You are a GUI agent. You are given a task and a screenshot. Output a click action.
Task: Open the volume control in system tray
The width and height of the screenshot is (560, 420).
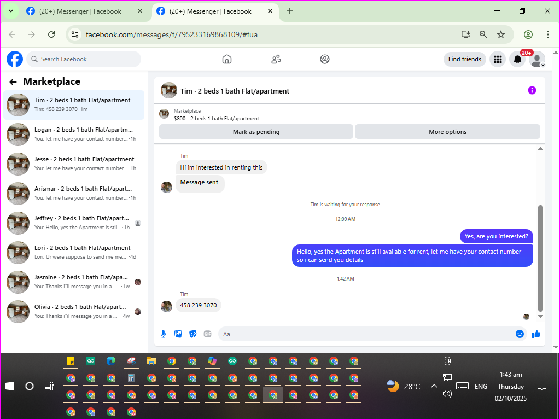tap(447, 394)
